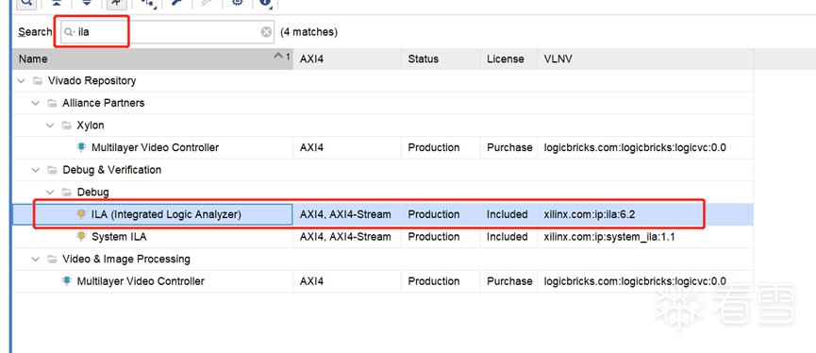Sort by the Name column header

[153, 59]
